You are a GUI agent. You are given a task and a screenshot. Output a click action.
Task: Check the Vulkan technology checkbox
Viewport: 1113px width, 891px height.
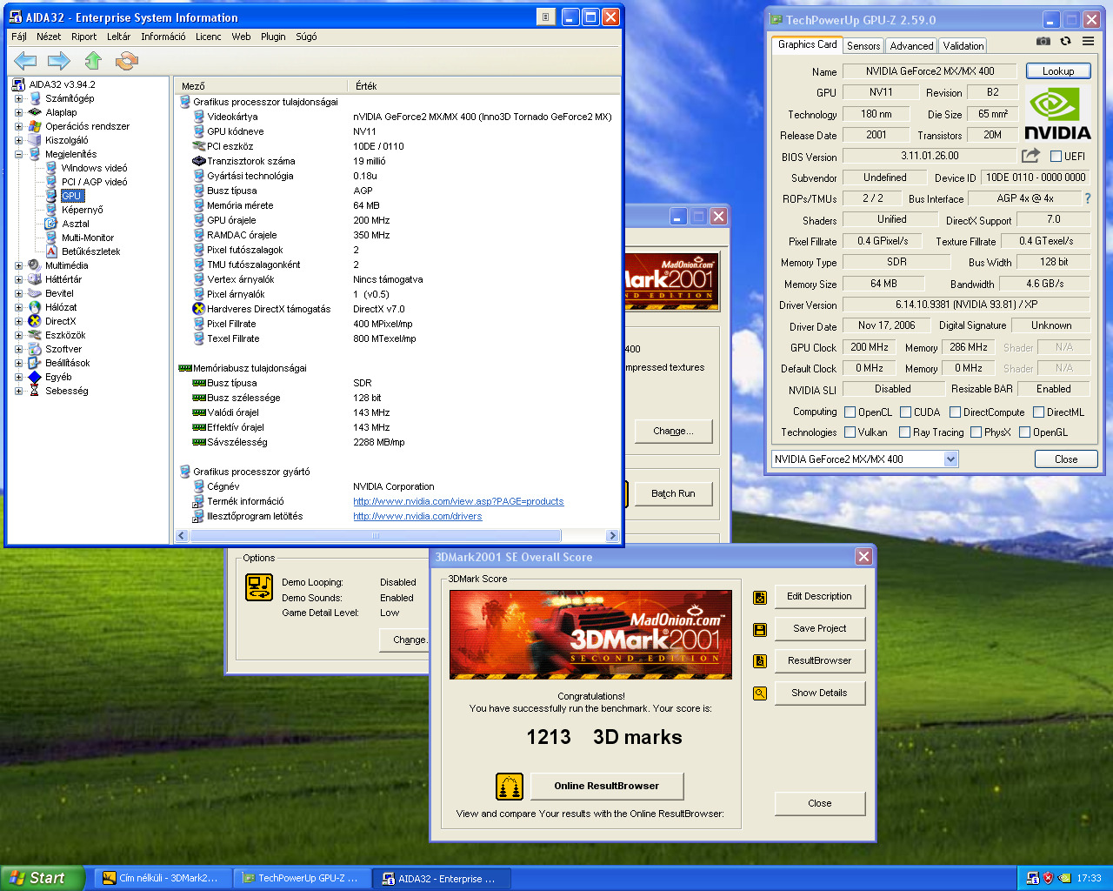point(850,432)
